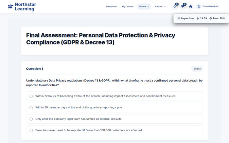
Task: Open My Courses nav item
Action: click(128, 7)
